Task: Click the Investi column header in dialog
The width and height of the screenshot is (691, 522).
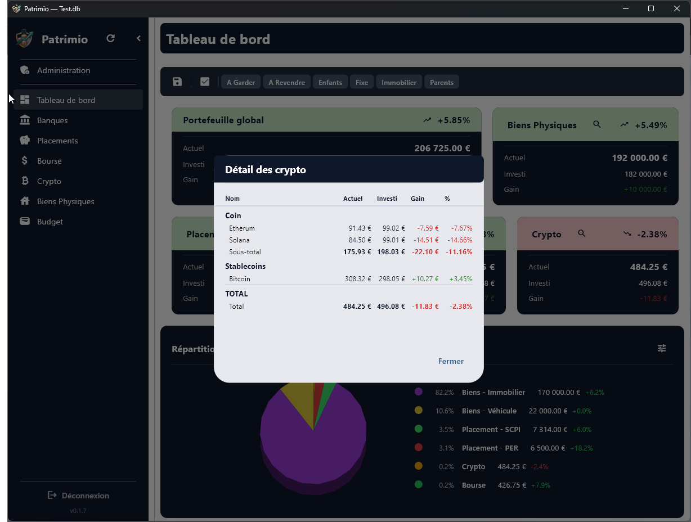Action: 387,199
